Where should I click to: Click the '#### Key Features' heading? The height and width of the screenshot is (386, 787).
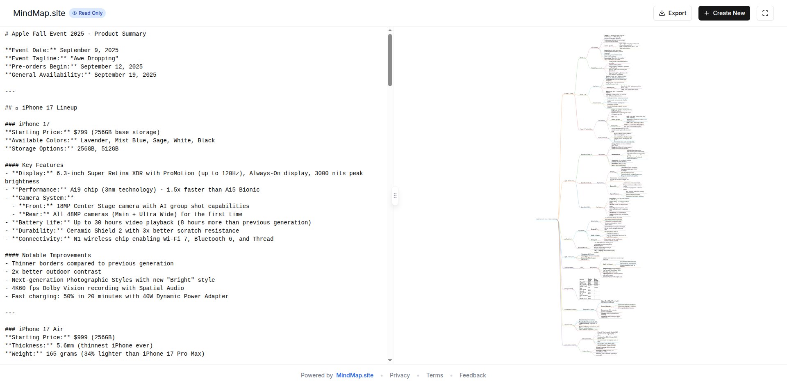(x=34, y=165)
